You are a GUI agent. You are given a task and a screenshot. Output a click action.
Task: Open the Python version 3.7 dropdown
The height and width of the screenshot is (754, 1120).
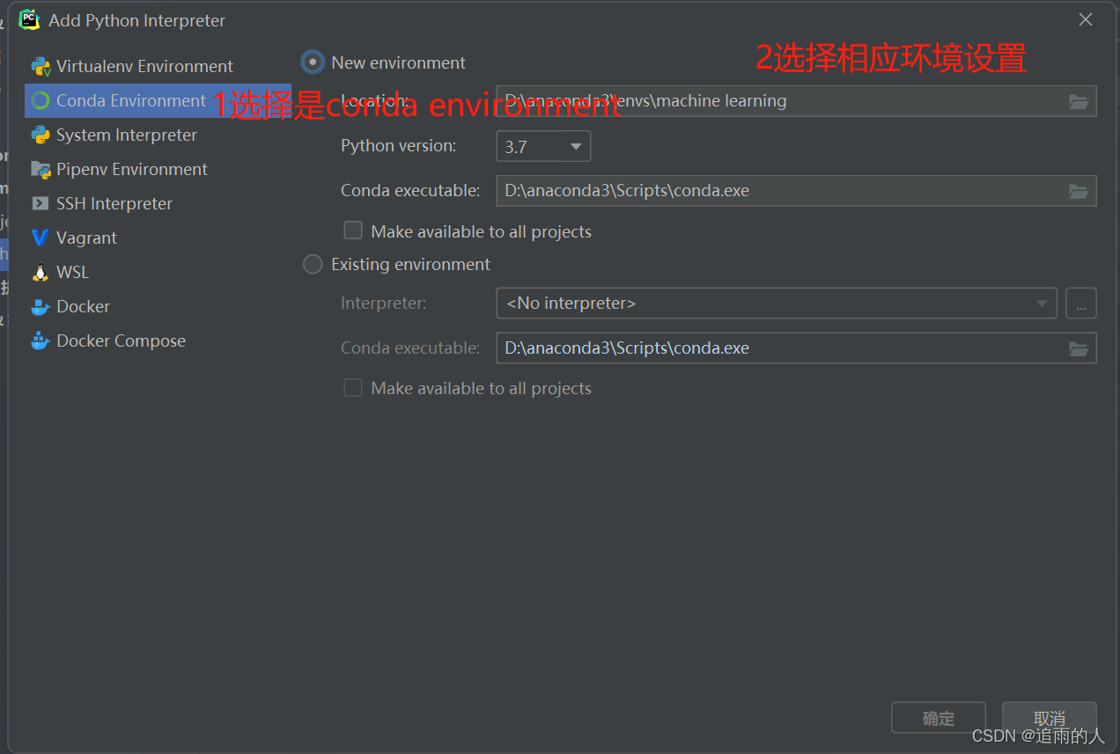(543, 146)
